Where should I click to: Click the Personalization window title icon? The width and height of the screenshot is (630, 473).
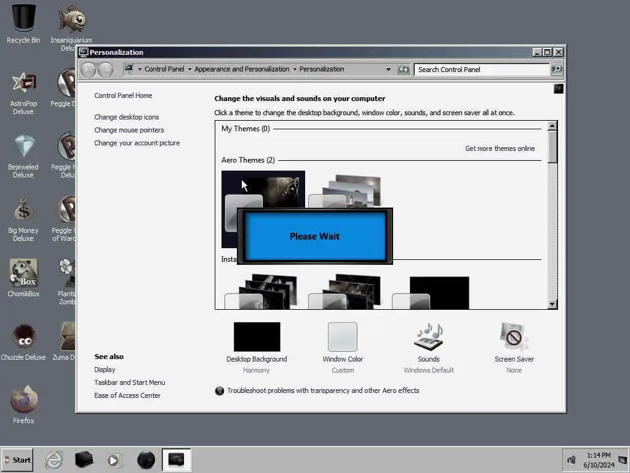[x=84, y=52]
